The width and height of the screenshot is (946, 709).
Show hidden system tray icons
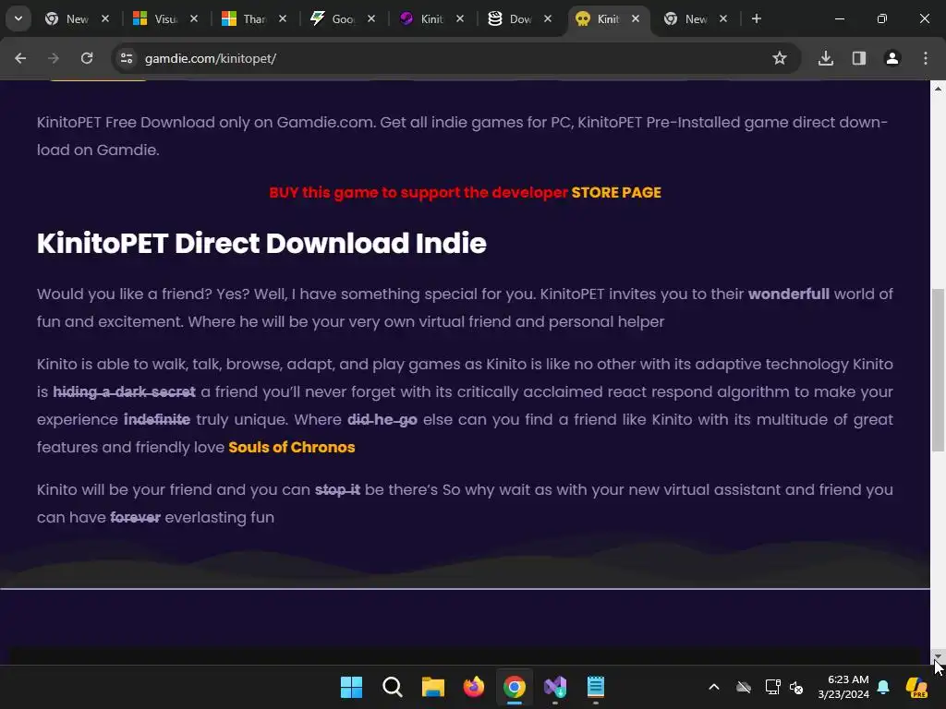click(x=714, y=687)
